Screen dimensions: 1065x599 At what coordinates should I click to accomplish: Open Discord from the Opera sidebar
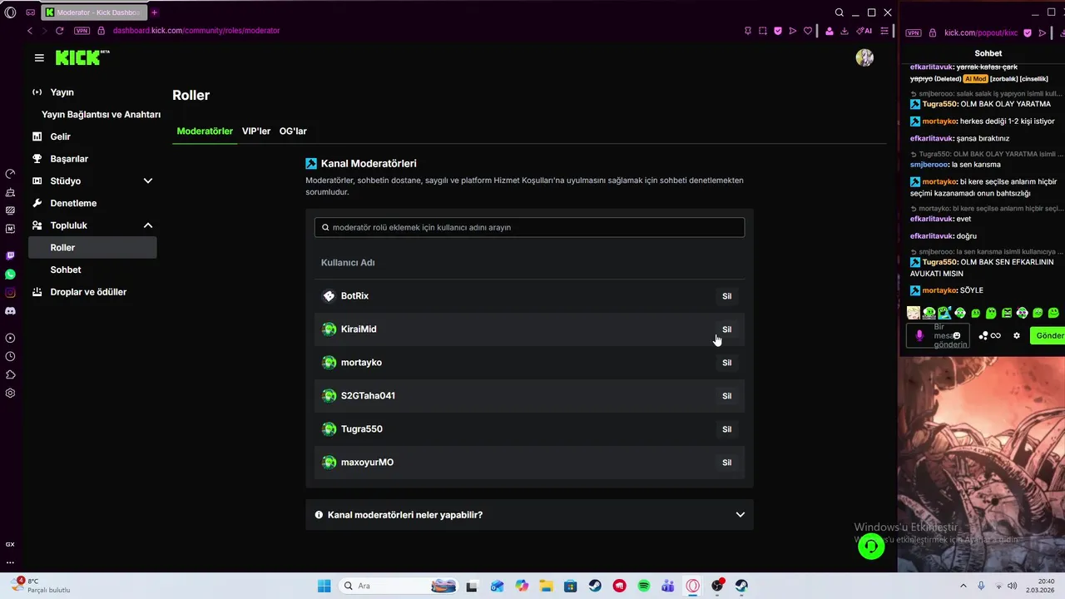tap(10, 310)
